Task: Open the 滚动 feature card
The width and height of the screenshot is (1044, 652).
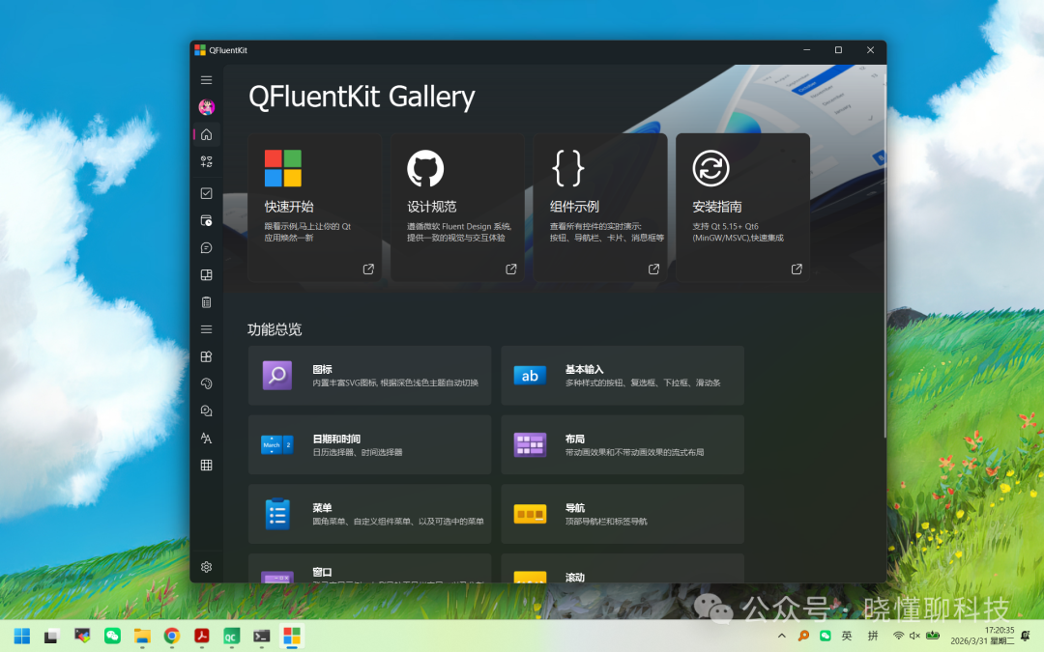Action: [623, 568]
